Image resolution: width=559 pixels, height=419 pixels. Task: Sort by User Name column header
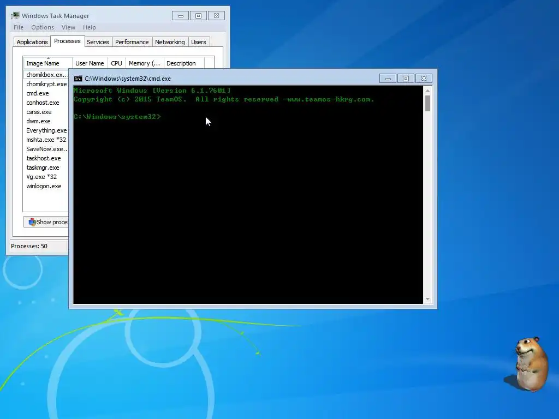[90, 63]
